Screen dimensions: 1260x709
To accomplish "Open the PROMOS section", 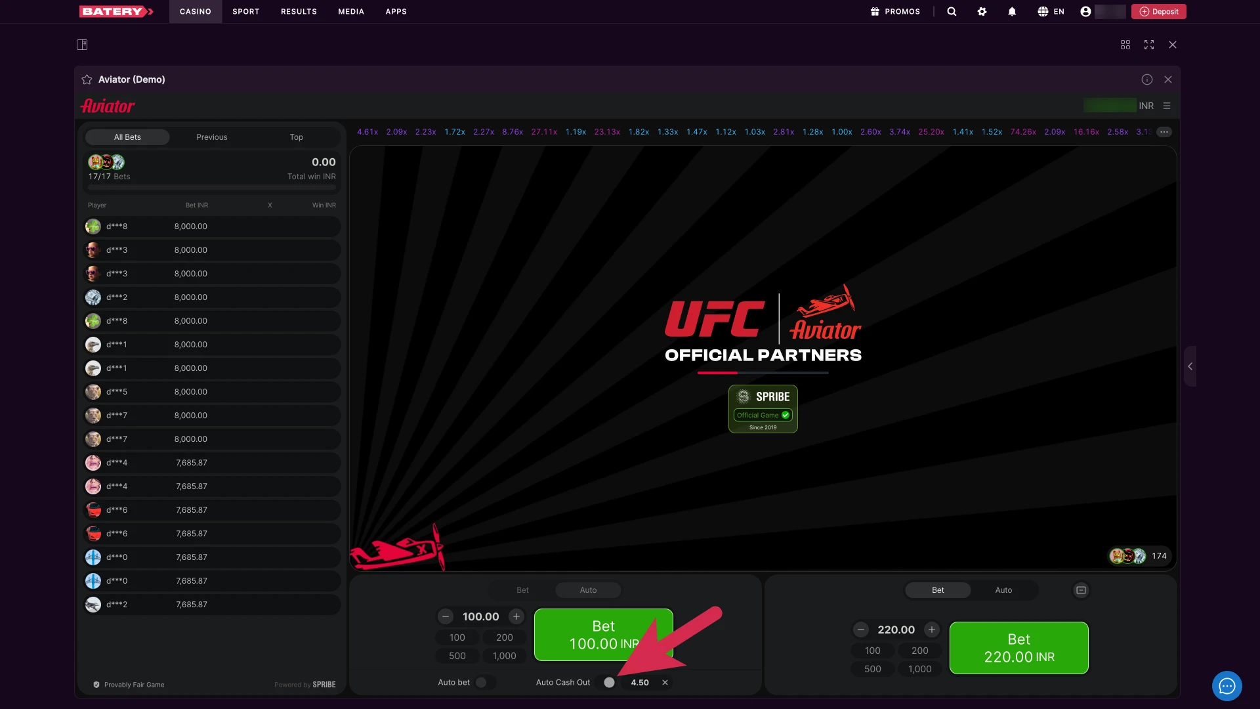I will point(895,11).
